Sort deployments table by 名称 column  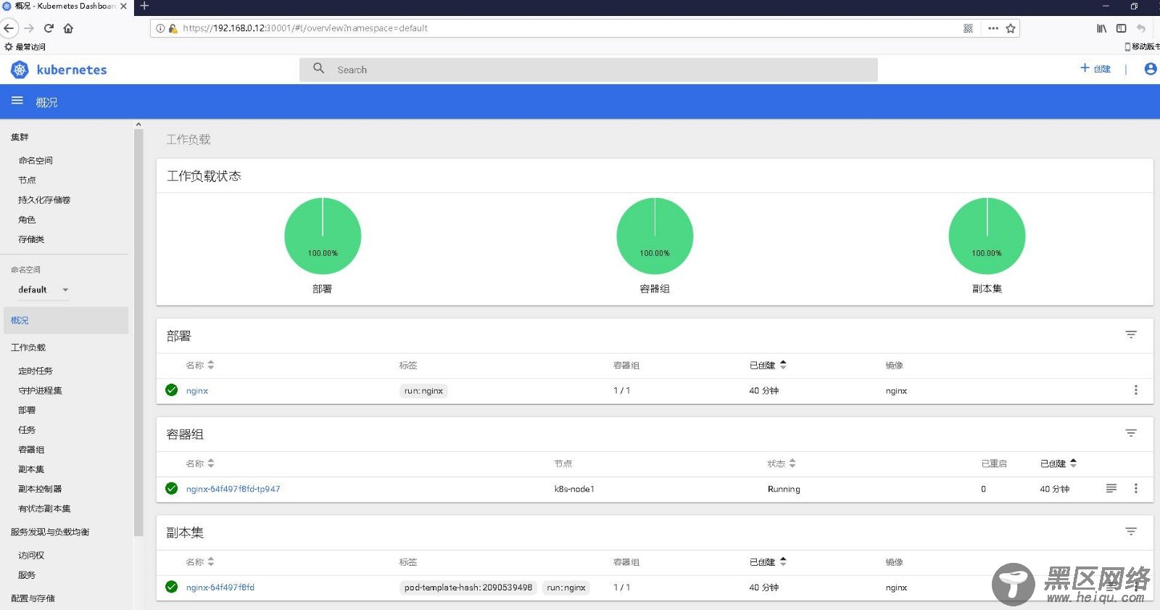(x=200, y=365)
